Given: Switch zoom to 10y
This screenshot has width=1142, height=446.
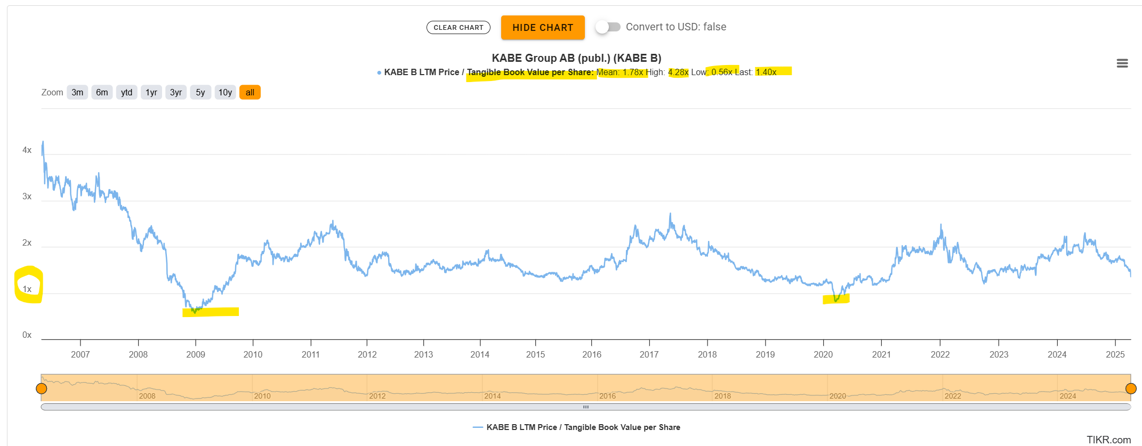Looking at the screenshot, I should pos(225,92).
